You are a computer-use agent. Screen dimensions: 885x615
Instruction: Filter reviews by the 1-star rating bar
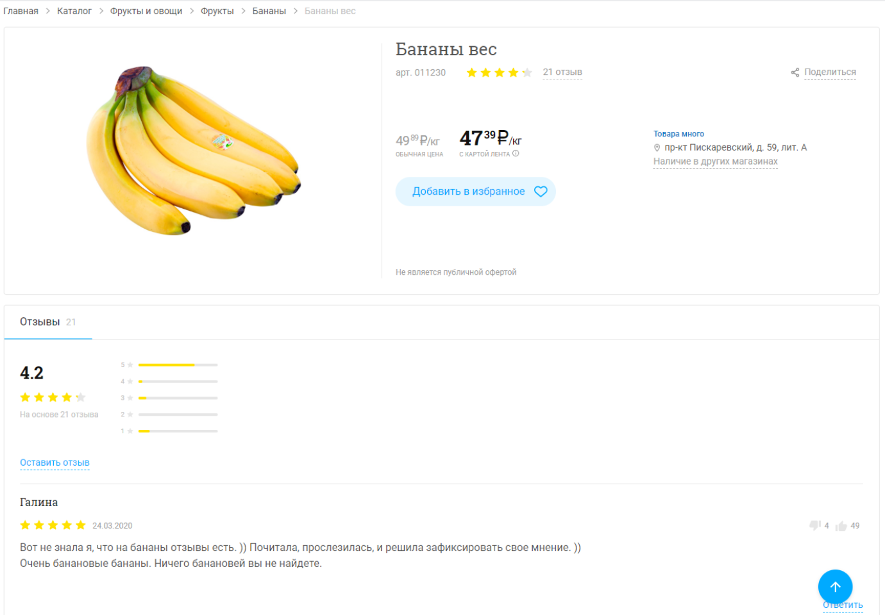pos(178,431)
